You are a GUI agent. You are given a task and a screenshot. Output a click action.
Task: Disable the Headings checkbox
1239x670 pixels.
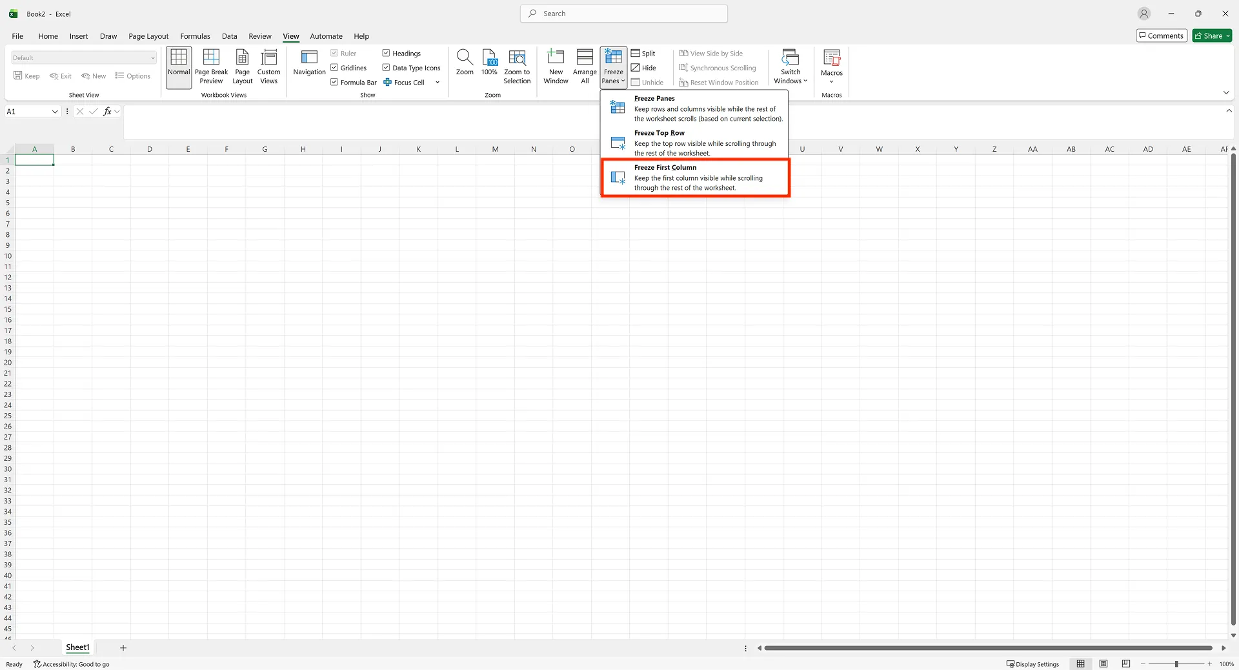coord(386,53)
